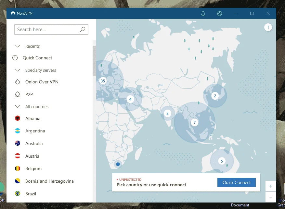
Task: Select Quick Connect in the sidebar
Action: coord(37,58)
